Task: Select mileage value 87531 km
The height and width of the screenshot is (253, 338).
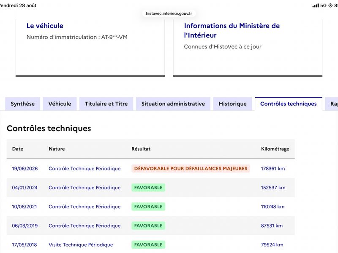Action: click(x=272, y=226)
